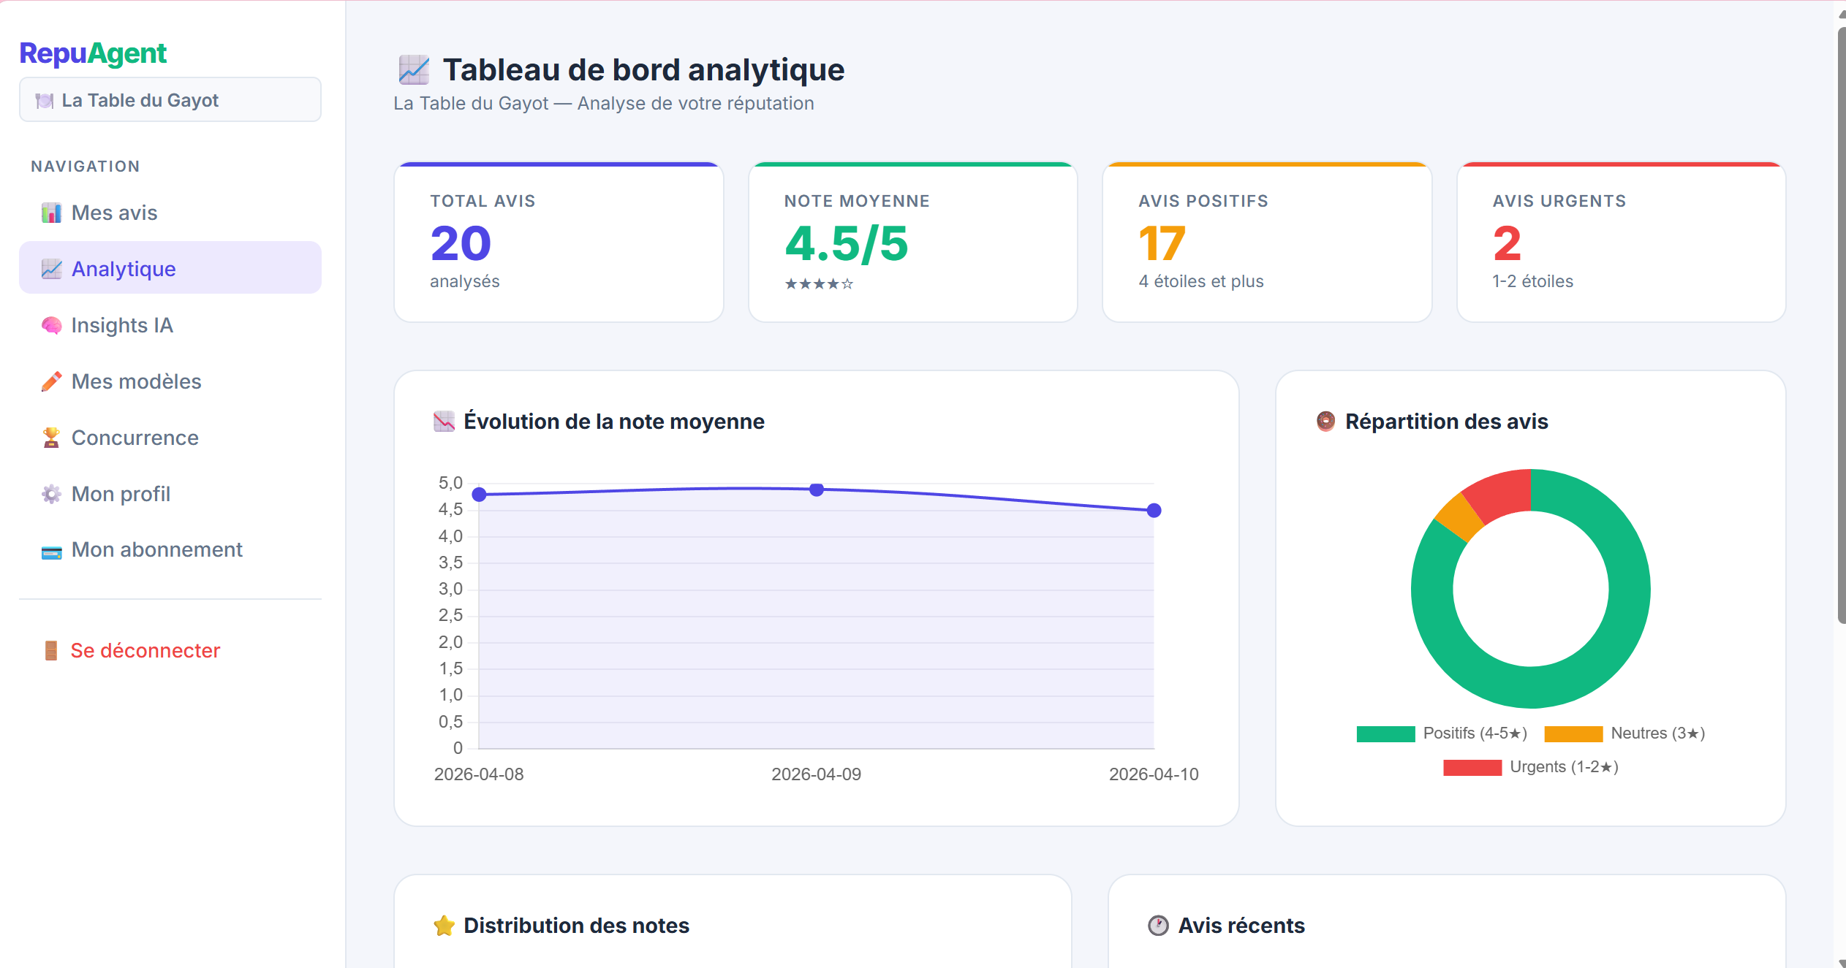Screen dimensions: 1846x968
Task: Toggle Urgents (1-2★) legend entry
Action: pyautogui.click(x=1530, y=767)
